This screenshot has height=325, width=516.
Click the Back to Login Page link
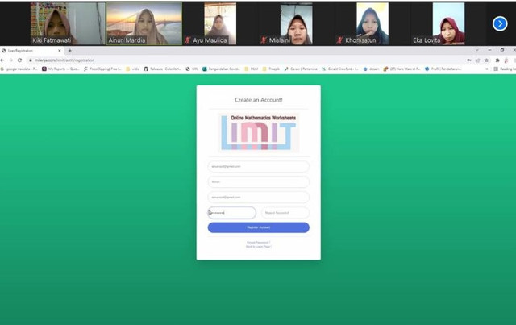(258, 246)
